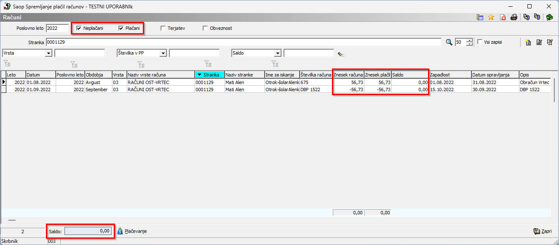The image size is (559, 245).
Task: Click the Datum column header
Action: coord(40,75)
